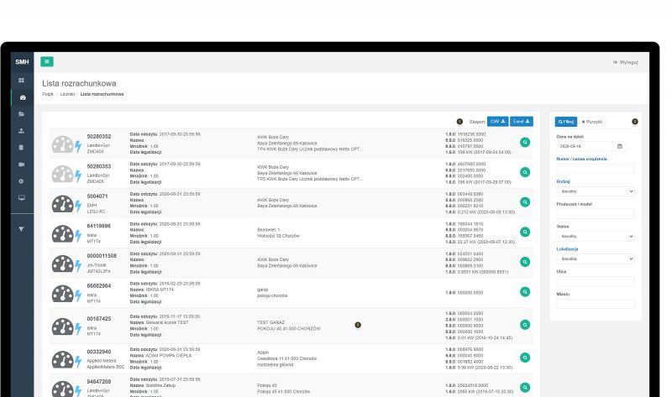Export the list to CSV

pyautogui.click(x=497, y=122)
